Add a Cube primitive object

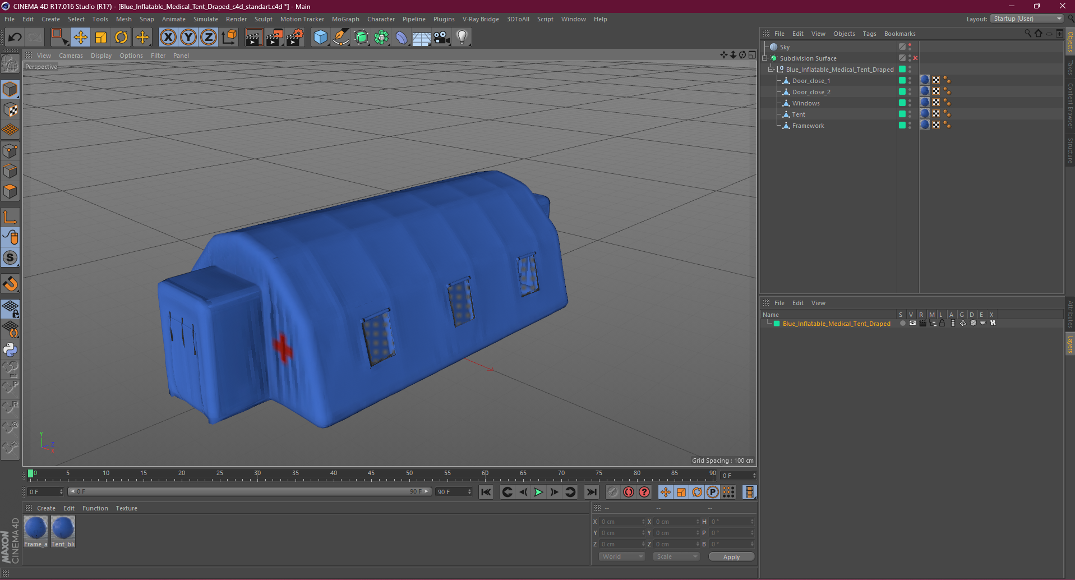[320, 38]
